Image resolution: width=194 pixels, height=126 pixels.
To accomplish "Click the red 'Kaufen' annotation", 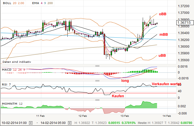I will (x=118, y=96).
